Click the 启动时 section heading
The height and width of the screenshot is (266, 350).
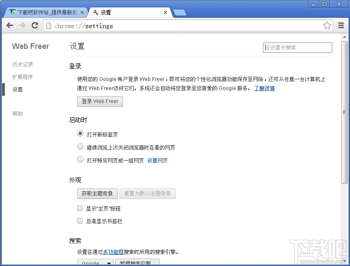point(78,120)
